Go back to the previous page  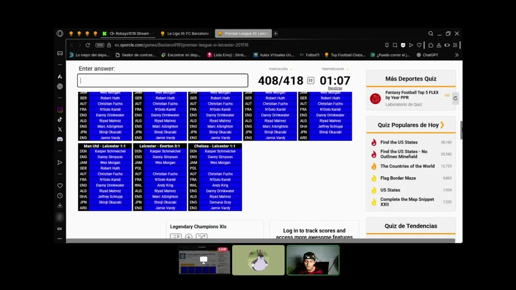pyautogui.click(x=72, y=45)
